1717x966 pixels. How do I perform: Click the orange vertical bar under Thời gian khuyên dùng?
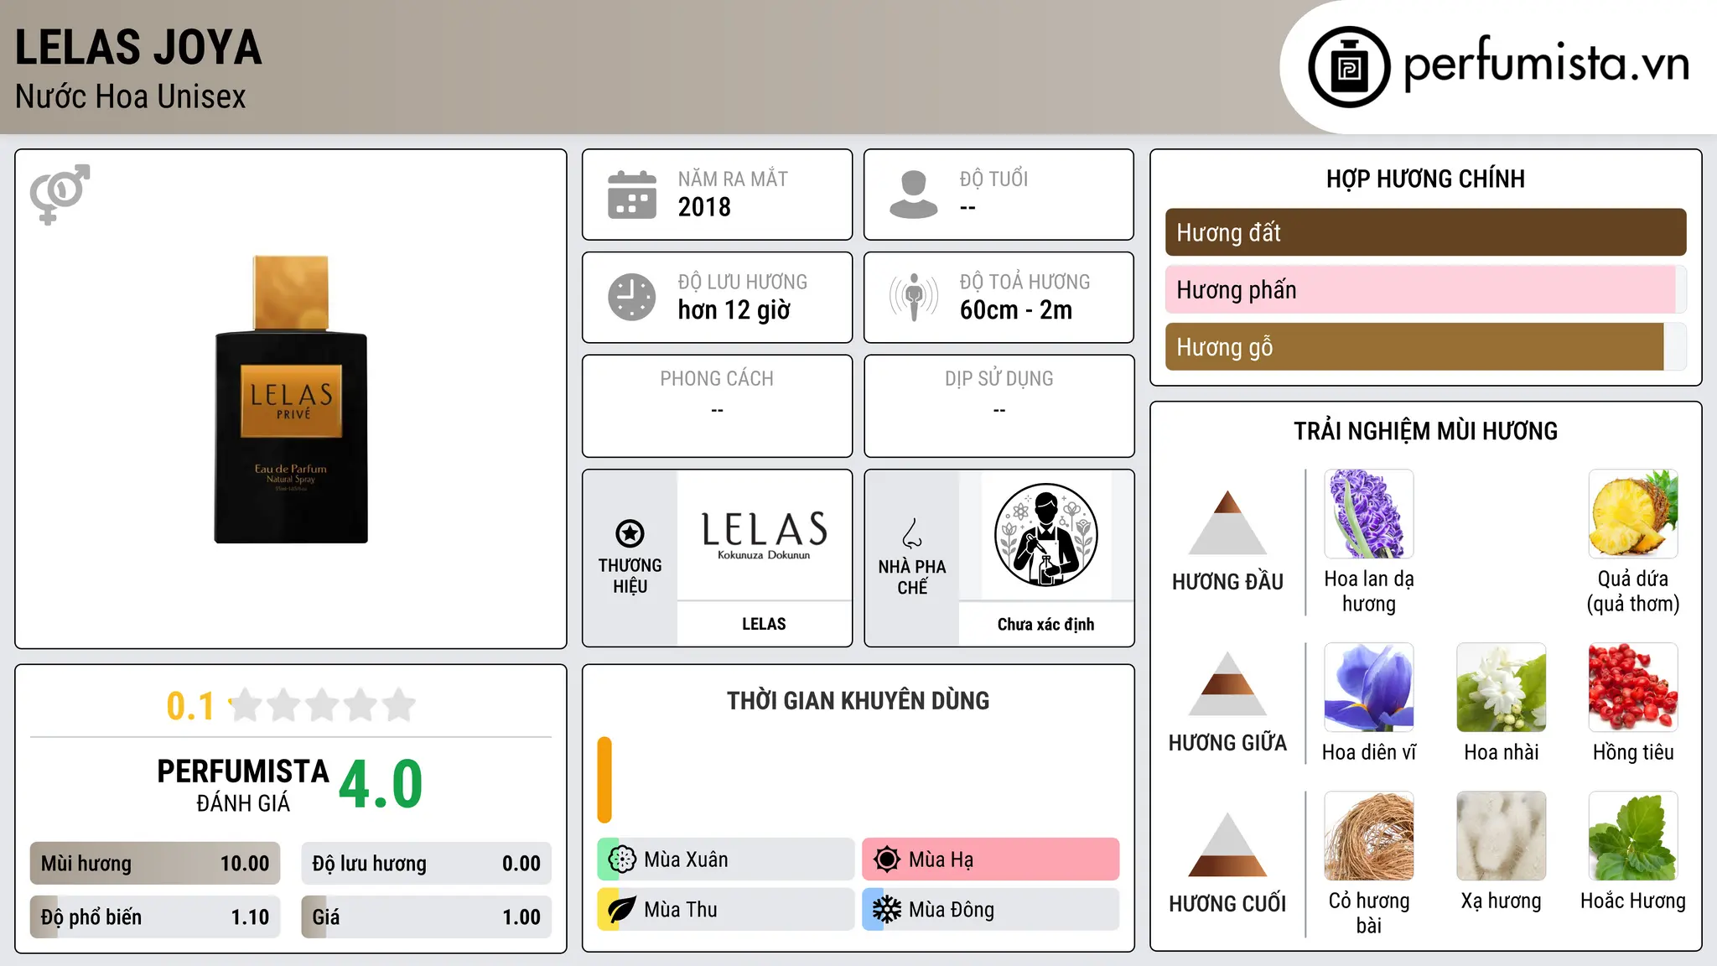(604, 780)
